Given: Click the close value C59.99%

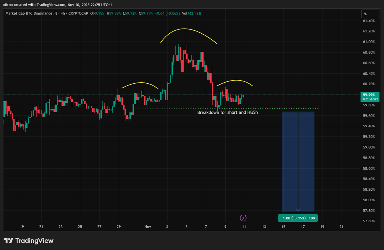Looking at the screenshot, I should tap(146, 13).
